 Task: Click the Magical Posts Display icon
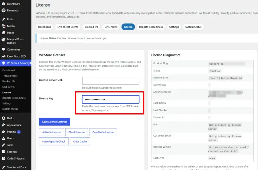3,39
